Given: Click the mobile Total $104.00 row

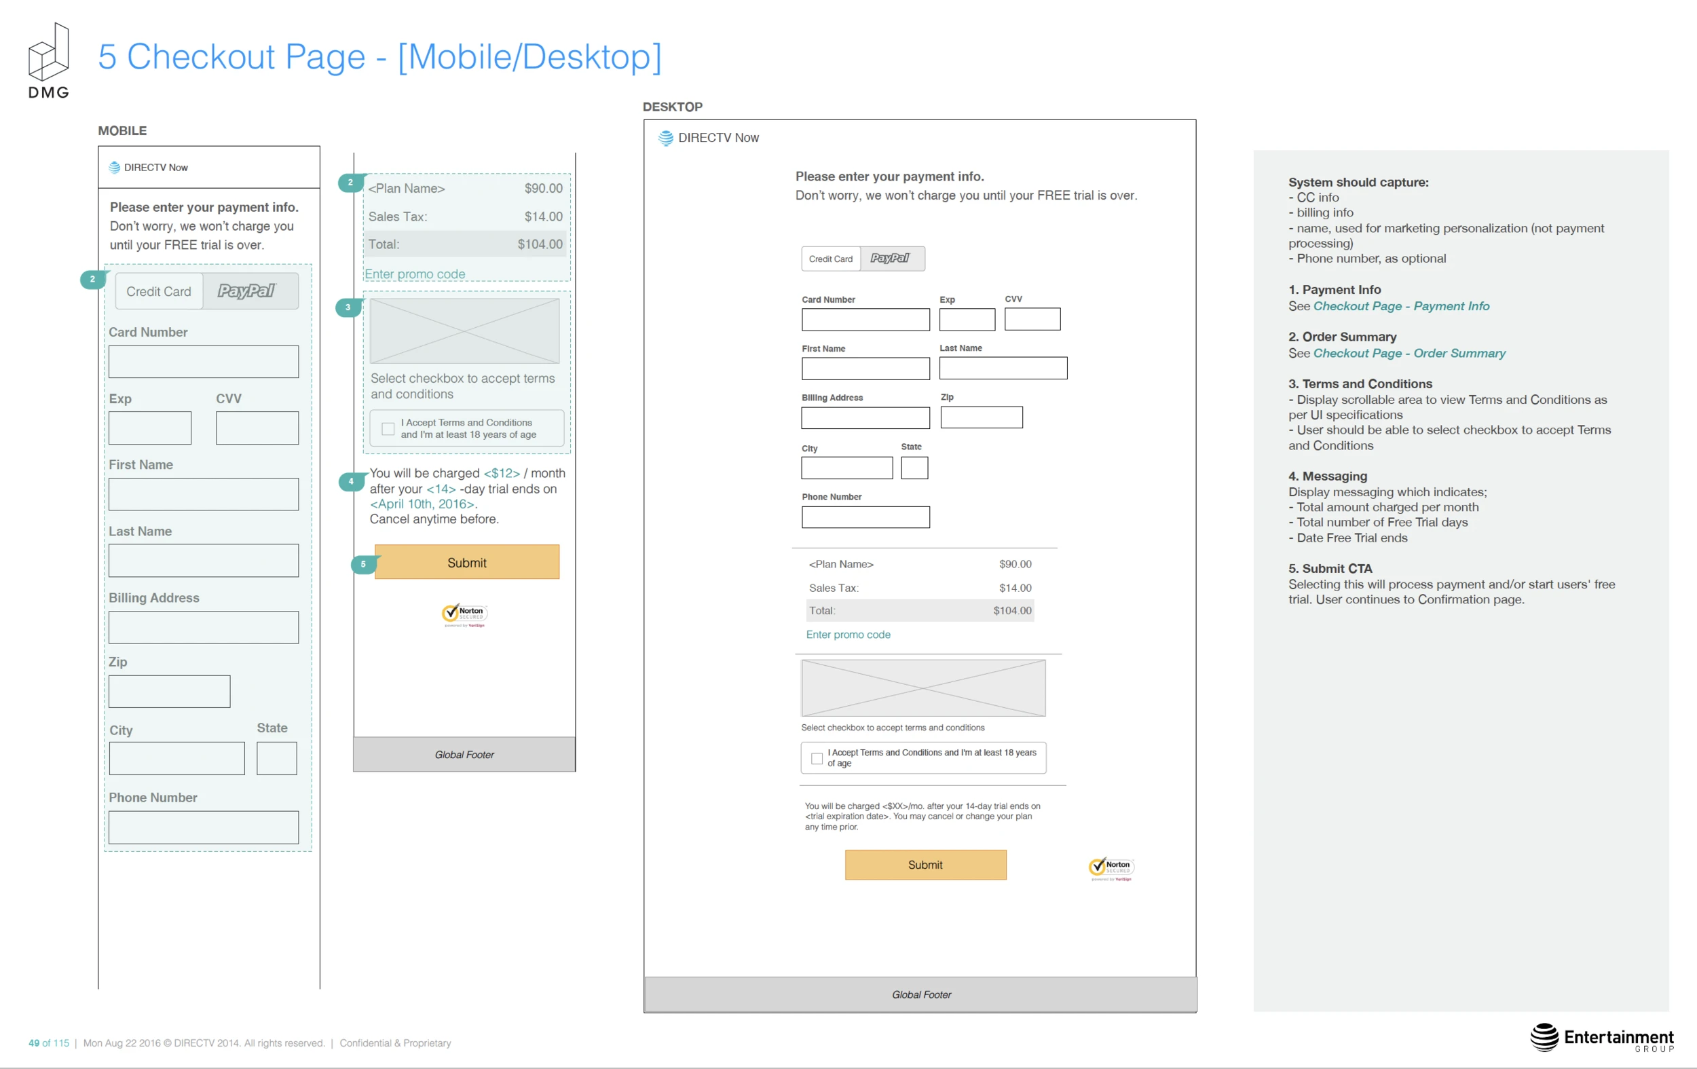Looking at the screenshot, I should pyautogui.click(x=466, y=244).
